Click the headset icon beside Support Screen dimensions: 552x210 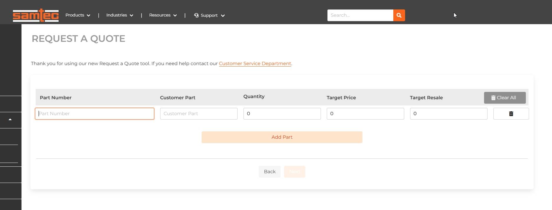pyautogui.click(x=196, y=15)
